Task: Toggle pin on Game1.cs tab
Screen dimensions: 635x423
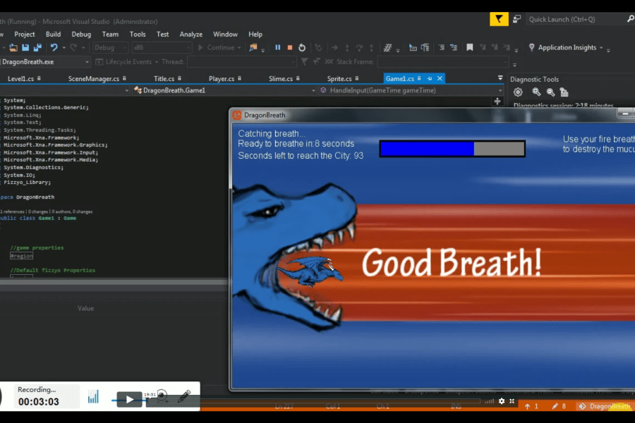Action: (429, 78)
